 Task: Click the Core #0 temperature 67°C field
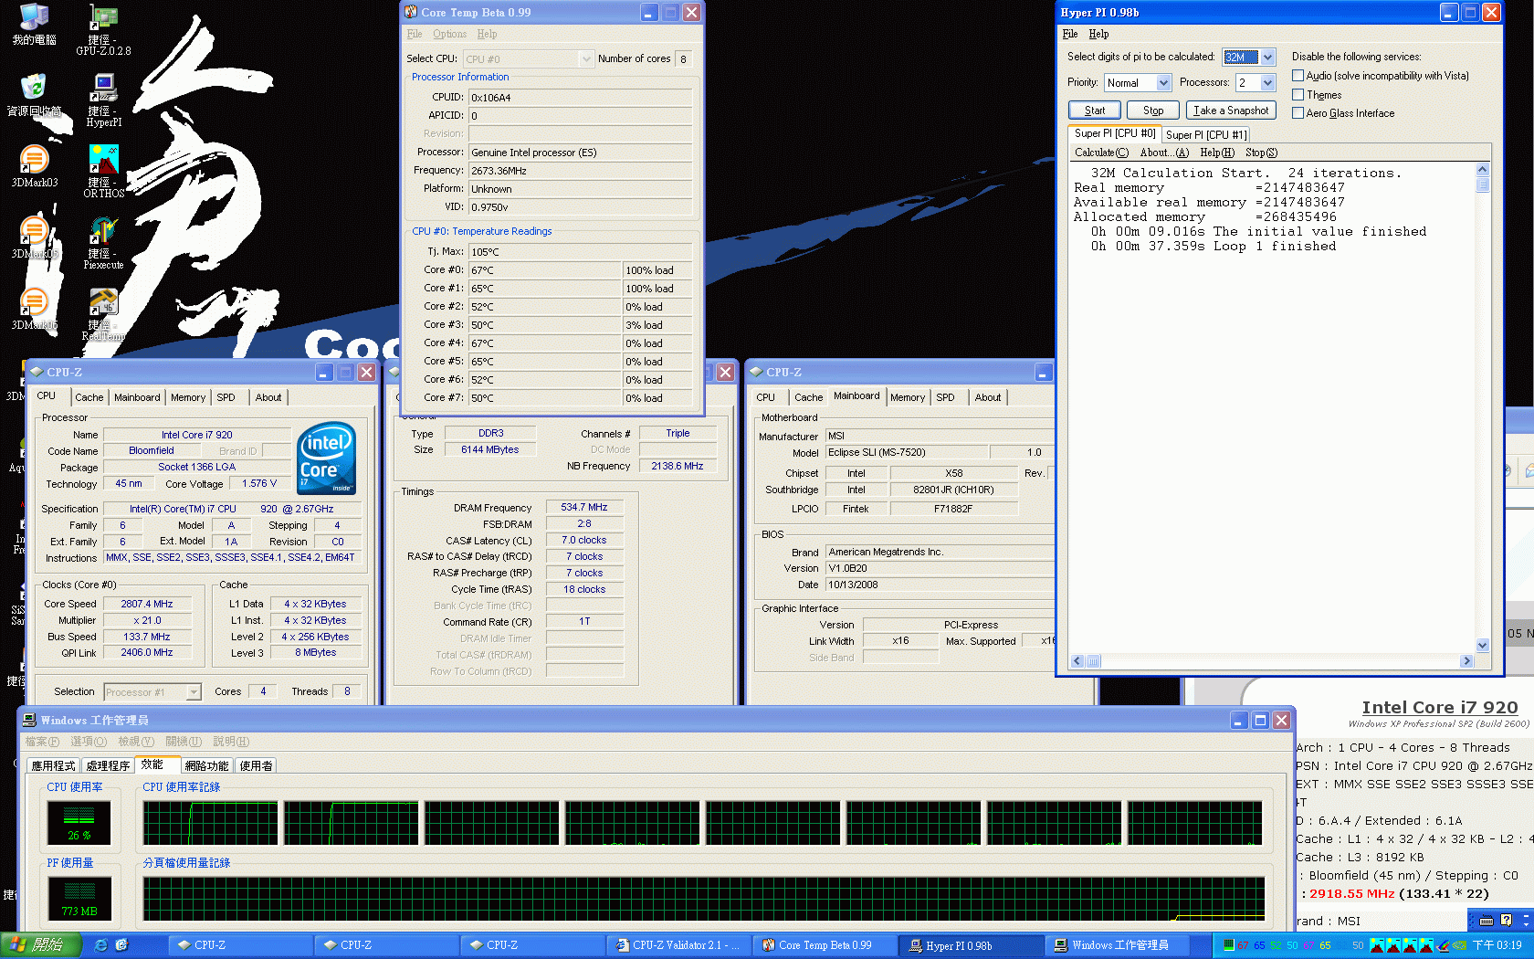(x=545, y=270)
